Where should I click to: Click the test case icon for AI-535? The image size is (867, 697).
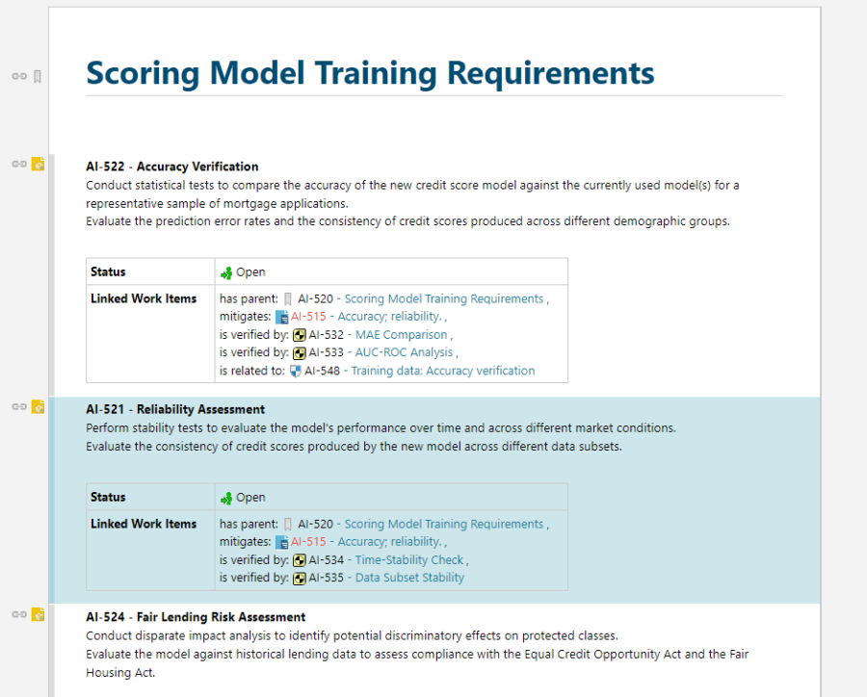299,578
